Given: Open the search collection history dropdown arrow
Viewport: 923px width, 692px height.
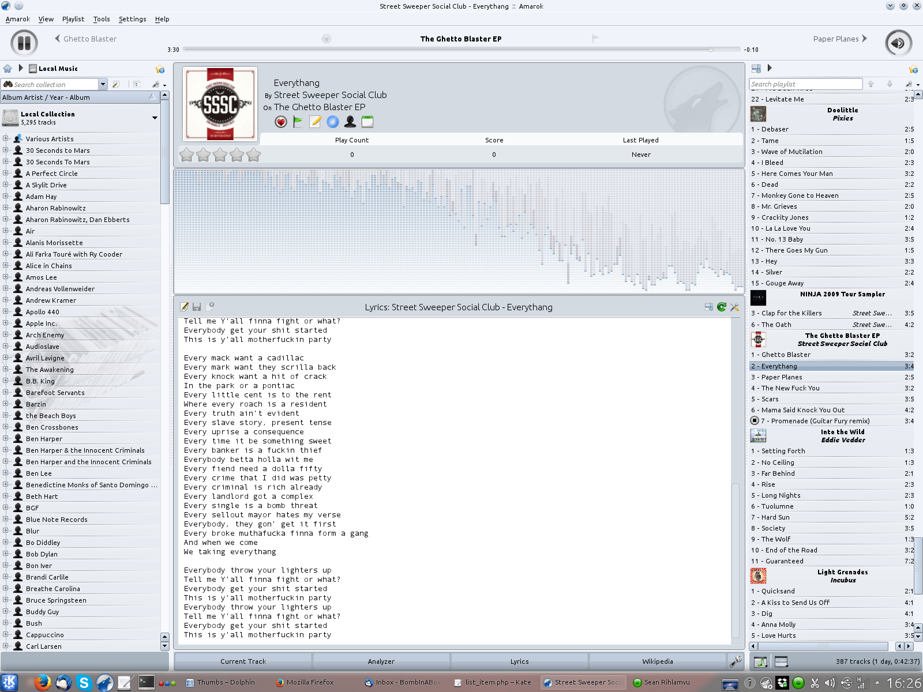Looking at the screenshot, I should pos(103,84).
